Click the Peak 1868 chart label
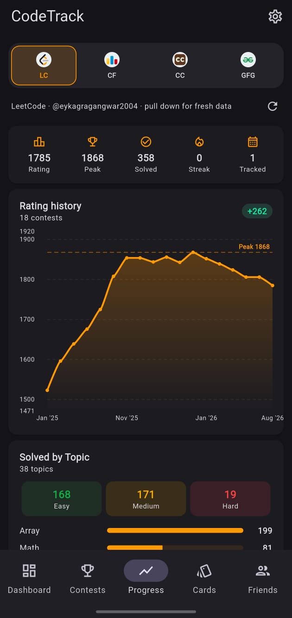The height and width of the screenshot is (618, 292). 254,247
